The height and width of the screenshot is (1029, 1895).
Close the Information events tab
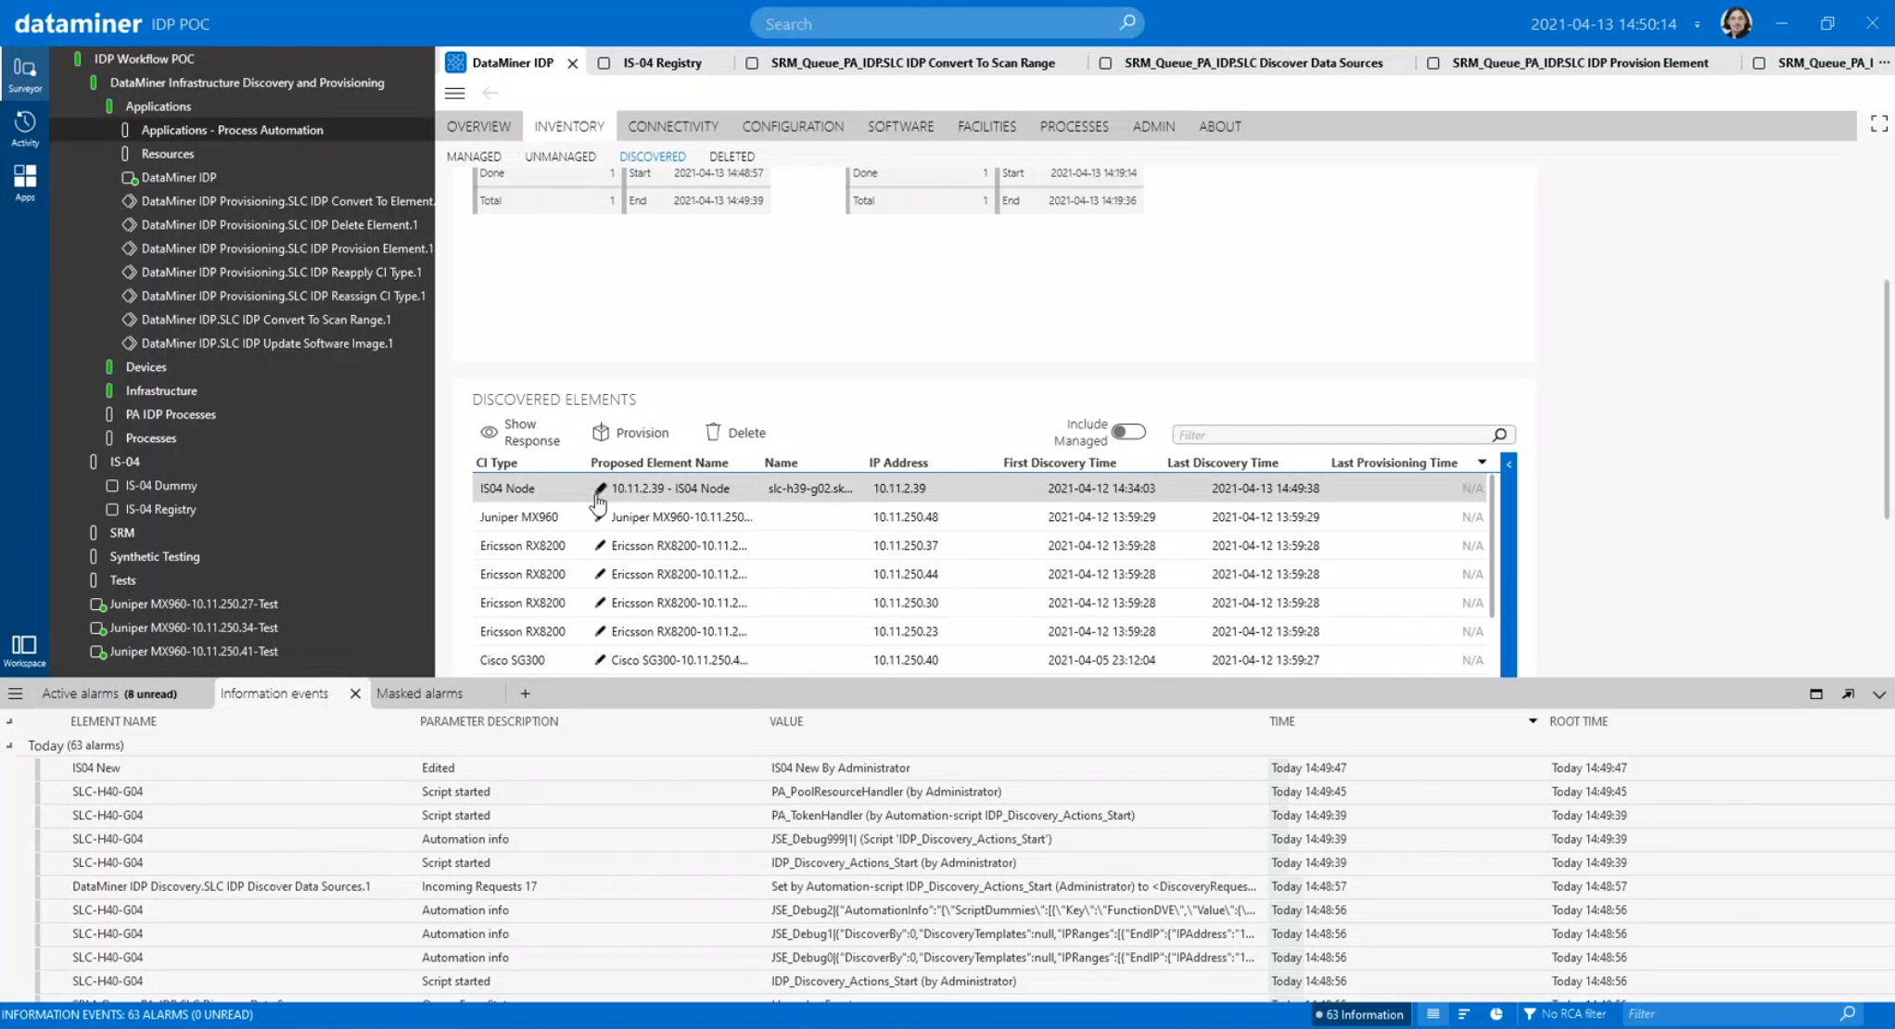tap(355, 693)
